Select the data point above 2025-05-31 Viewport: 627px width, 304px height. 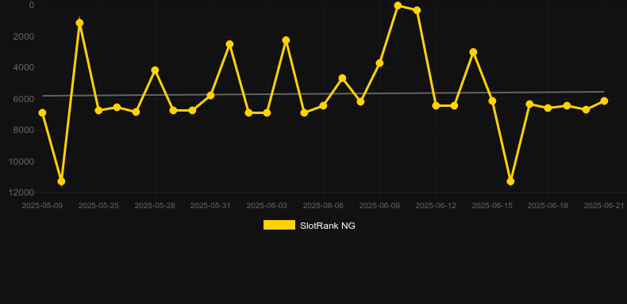(211, 95)
